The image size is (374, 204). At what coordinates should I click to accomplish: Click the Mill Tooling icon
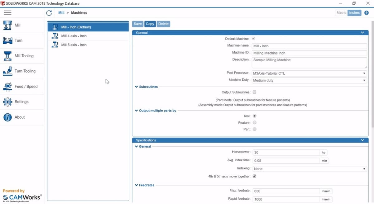pyautogui.click(x=7, y=56)
